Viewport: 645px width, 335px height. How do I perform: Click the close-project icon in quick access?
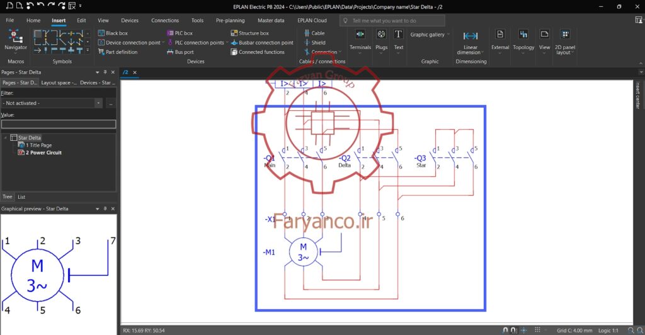tap(72, 6)
